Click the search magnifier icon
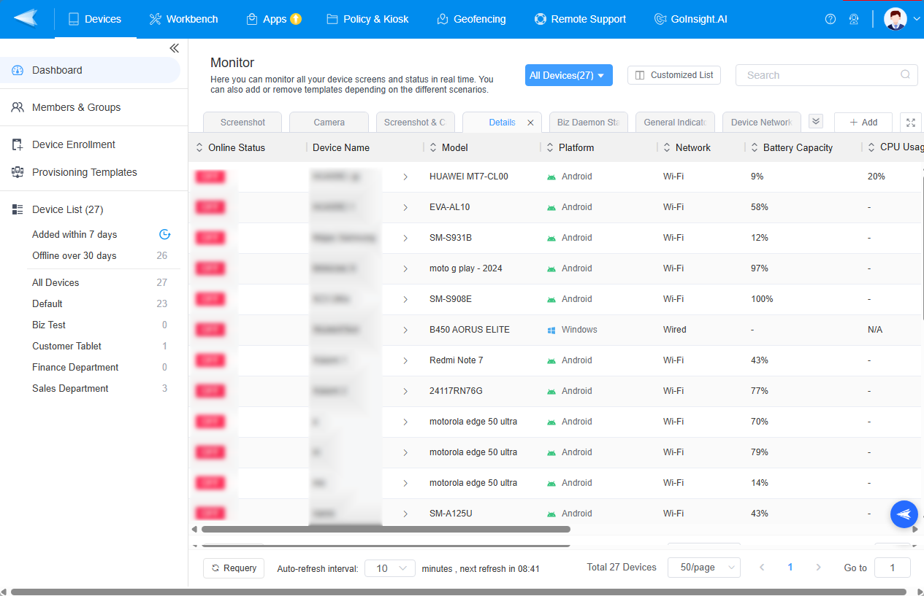This screenshot has height=596, width=924. 905,74
